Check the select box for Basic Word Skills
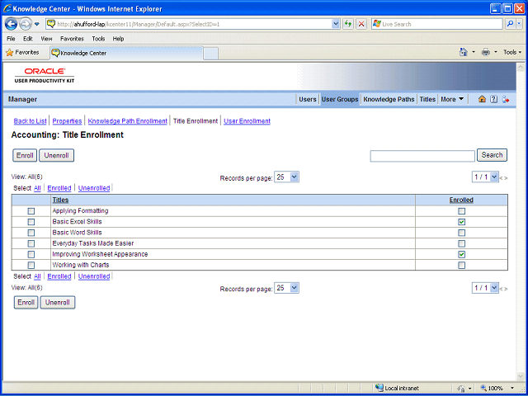The height and width of the screenshot is (396, 528). click(x=31, y=233)
